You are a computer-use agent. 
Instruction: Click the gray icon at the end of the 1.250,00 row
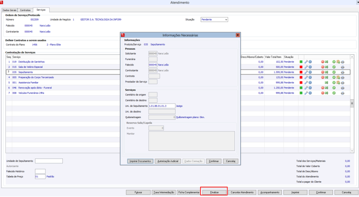[342, 88]
